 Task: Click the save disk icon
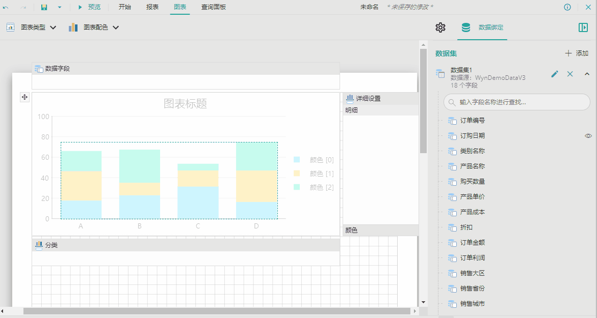point(44,7)
